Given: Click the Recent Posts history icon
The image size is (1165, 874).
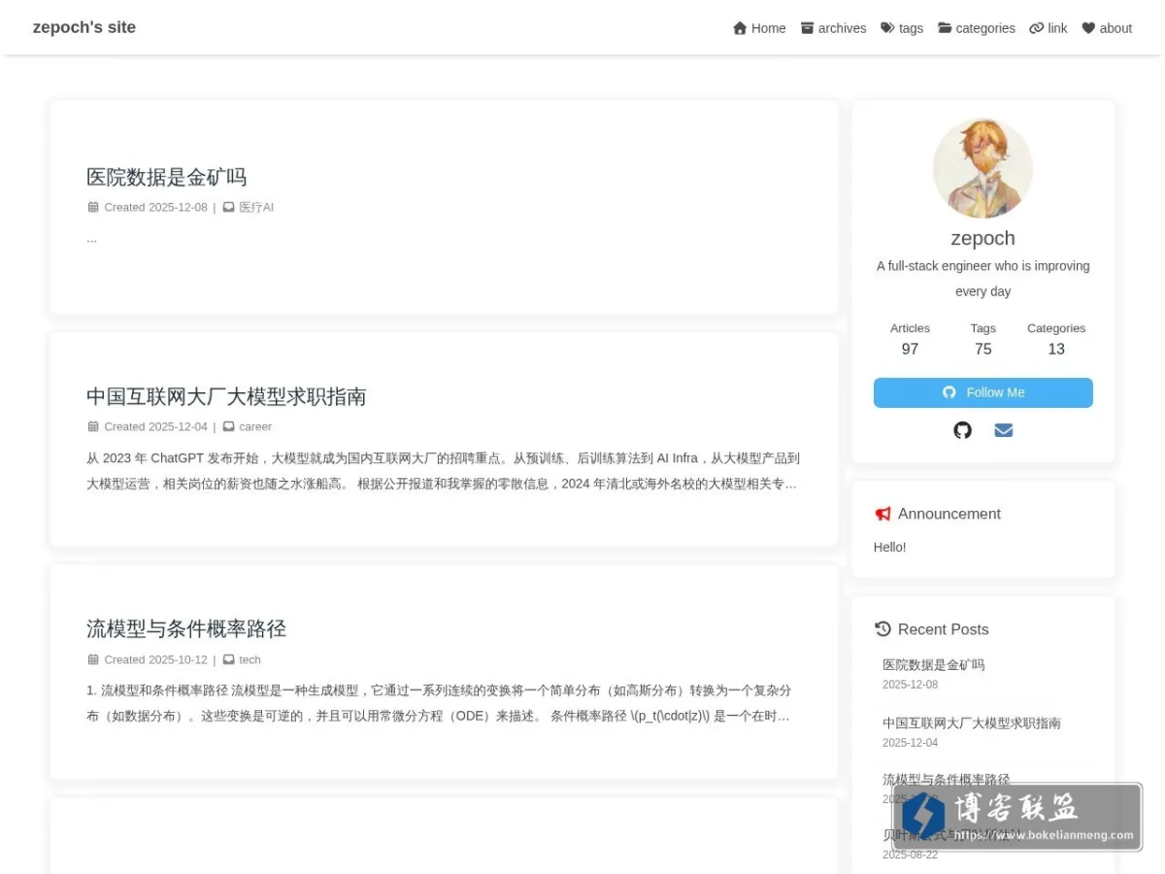Looking at the screenshot, I should tap(882, 629).
